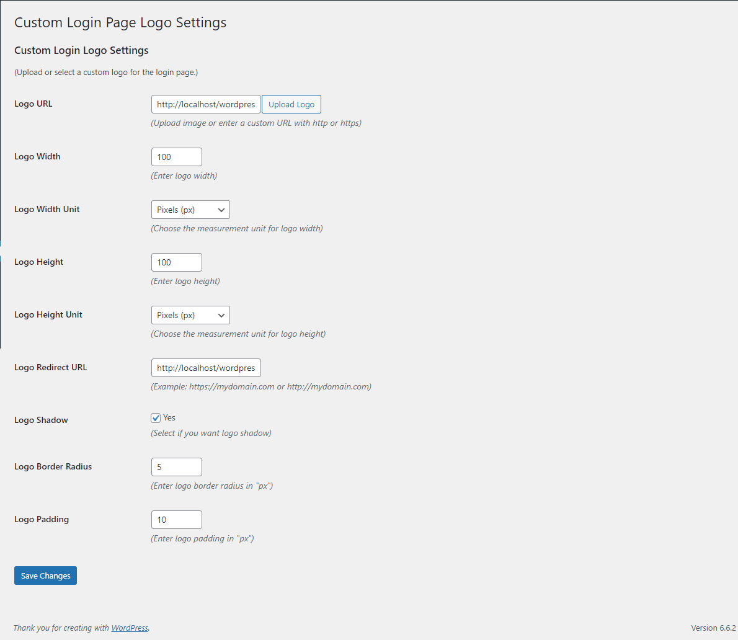Click the Custom Login Logo Settings heading

pyautogui.click(x=81, y=50)
